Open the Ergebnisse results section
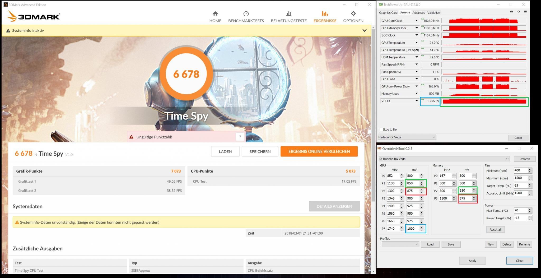The width and height of the screenshot is (541, 278). pos(325,17)
